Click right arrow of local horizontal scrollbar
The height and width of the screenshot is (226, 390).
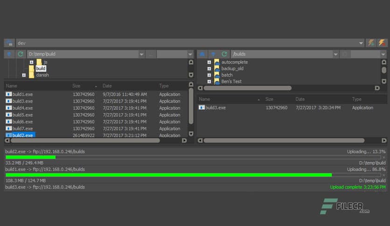184,141
